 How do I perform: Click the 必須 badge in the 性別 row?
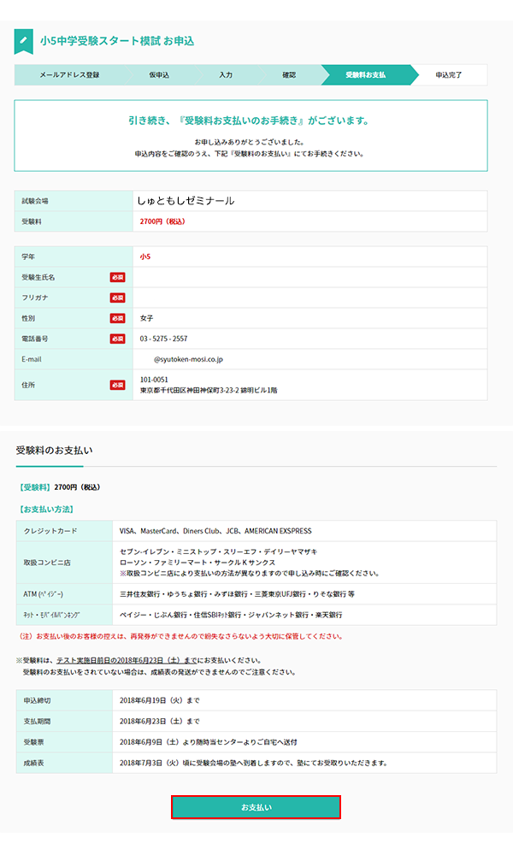click(117, 318)
